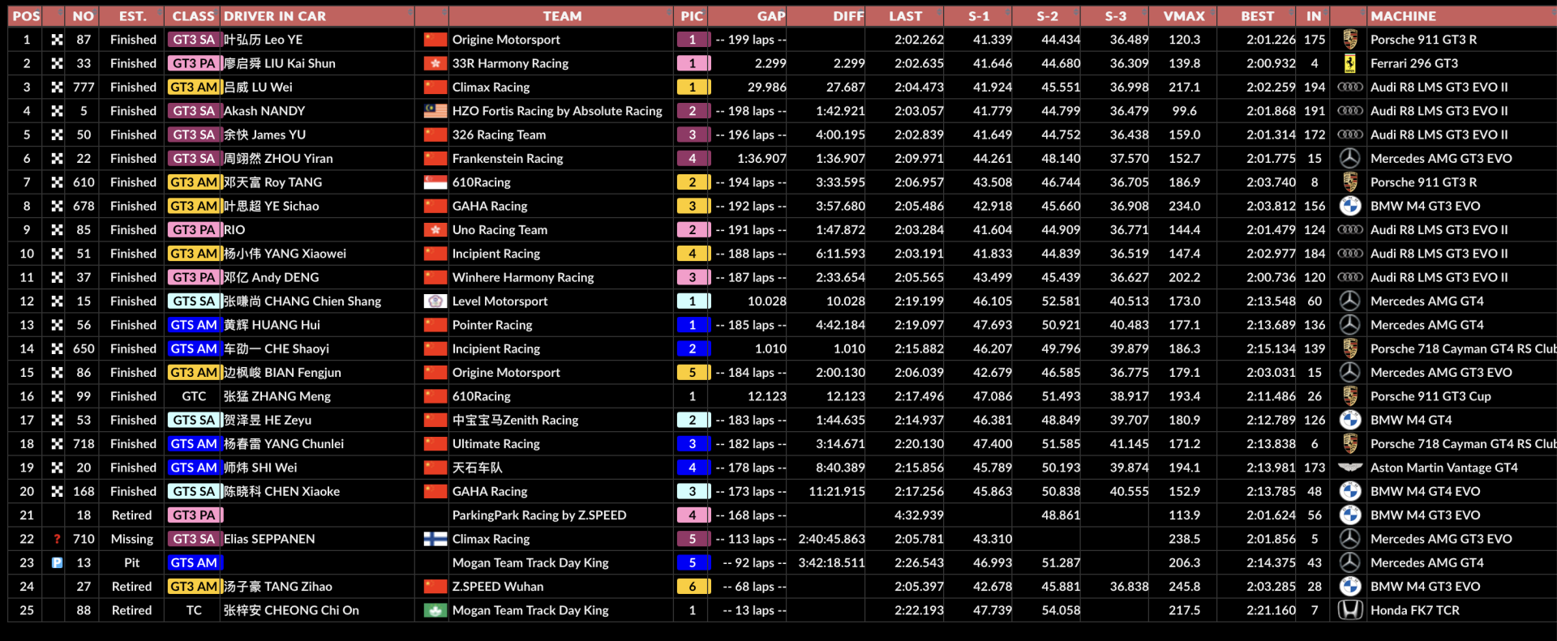
Task: Sort by the VMAX column header
Action: [1183, 16]
